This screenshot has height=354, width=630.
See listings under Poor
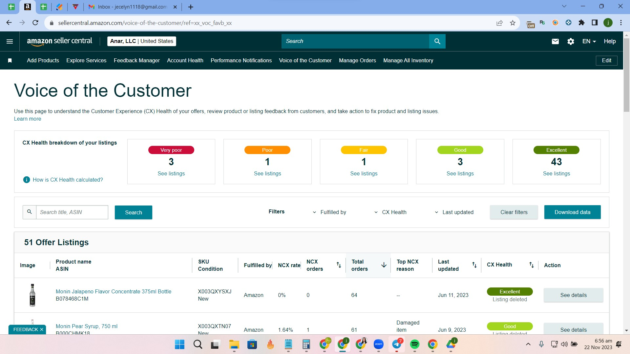(x=267, y=173)
